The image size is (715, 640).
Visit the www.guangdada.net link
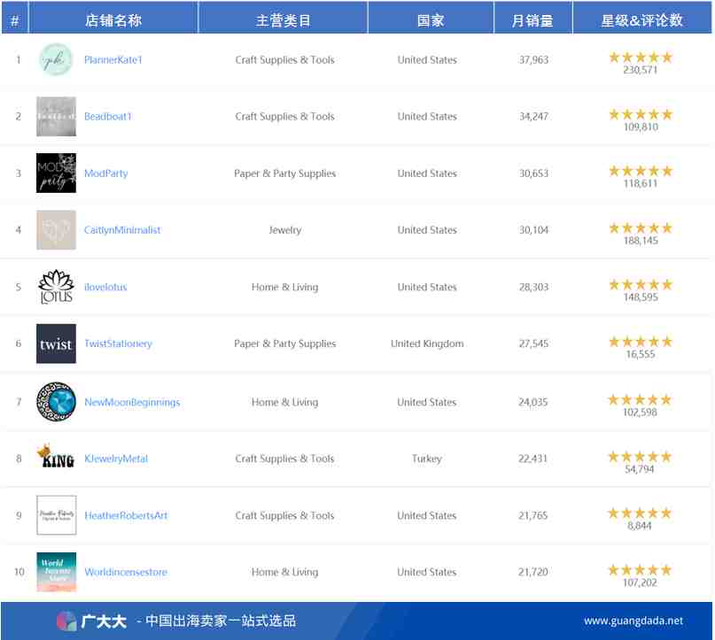point(633,621)
